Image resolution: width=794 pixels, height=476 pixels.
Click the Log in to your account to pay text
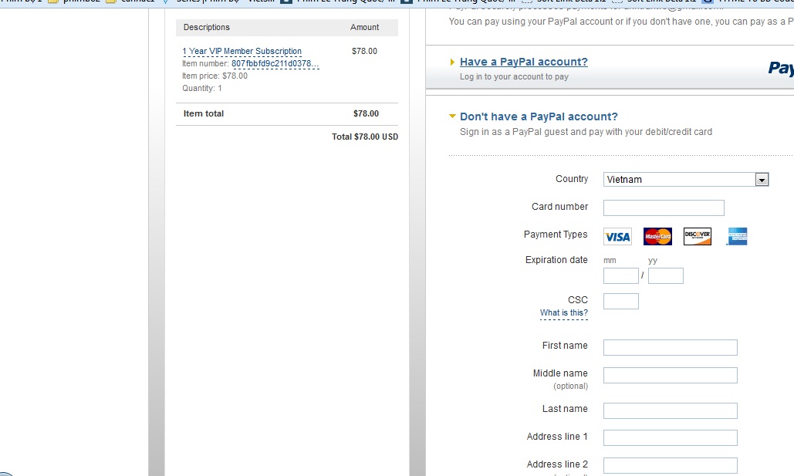514,76
